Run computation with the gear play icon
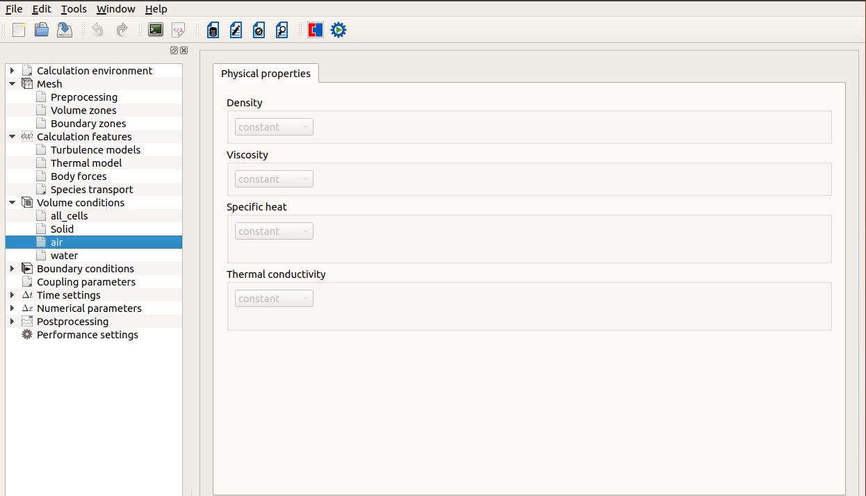This screenshot has width=866, height=496. pos(338,30)
